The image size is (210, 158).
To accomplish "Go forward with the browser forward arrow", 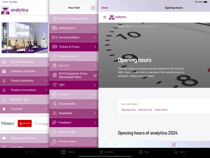I will (115, 144).
